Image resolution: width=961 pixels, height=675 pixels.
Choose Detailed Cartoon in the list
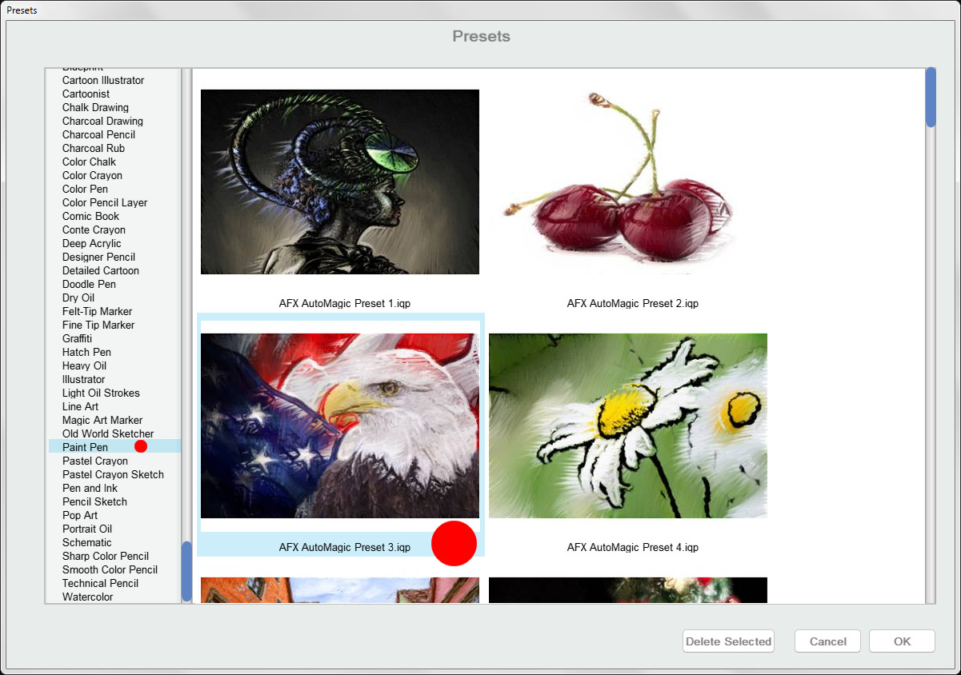101,270
